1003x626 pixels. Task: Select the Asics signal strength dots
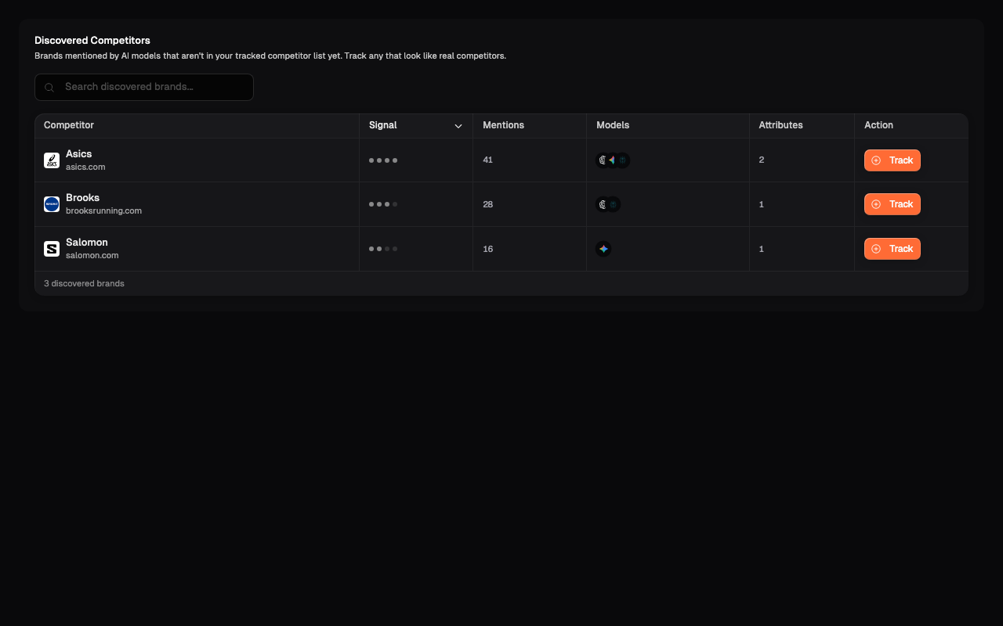[383, 160]
